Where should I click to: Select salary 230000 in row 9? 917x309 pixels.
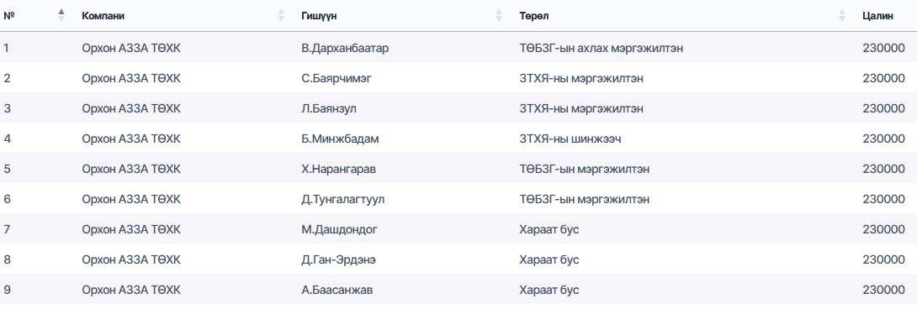883,291
